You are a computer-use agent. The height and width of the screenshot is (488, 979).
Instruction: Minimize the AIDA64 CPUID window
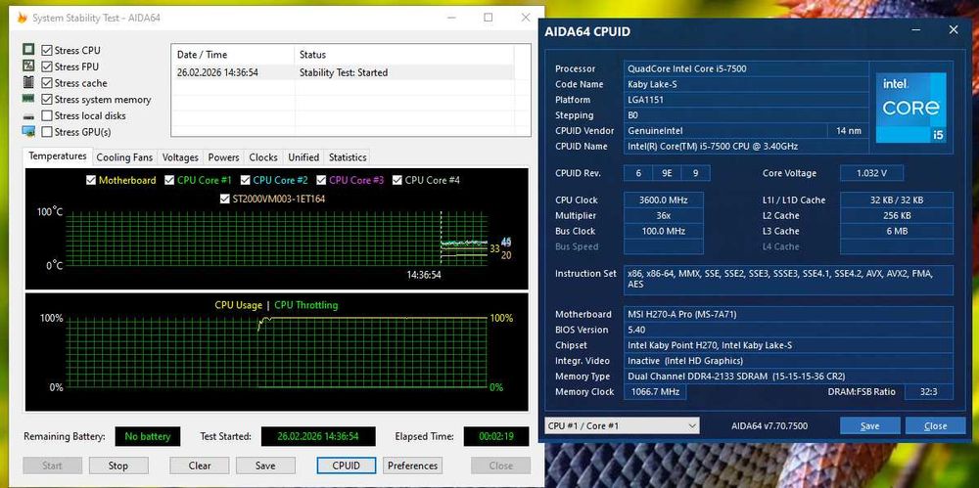pos(915,30)
